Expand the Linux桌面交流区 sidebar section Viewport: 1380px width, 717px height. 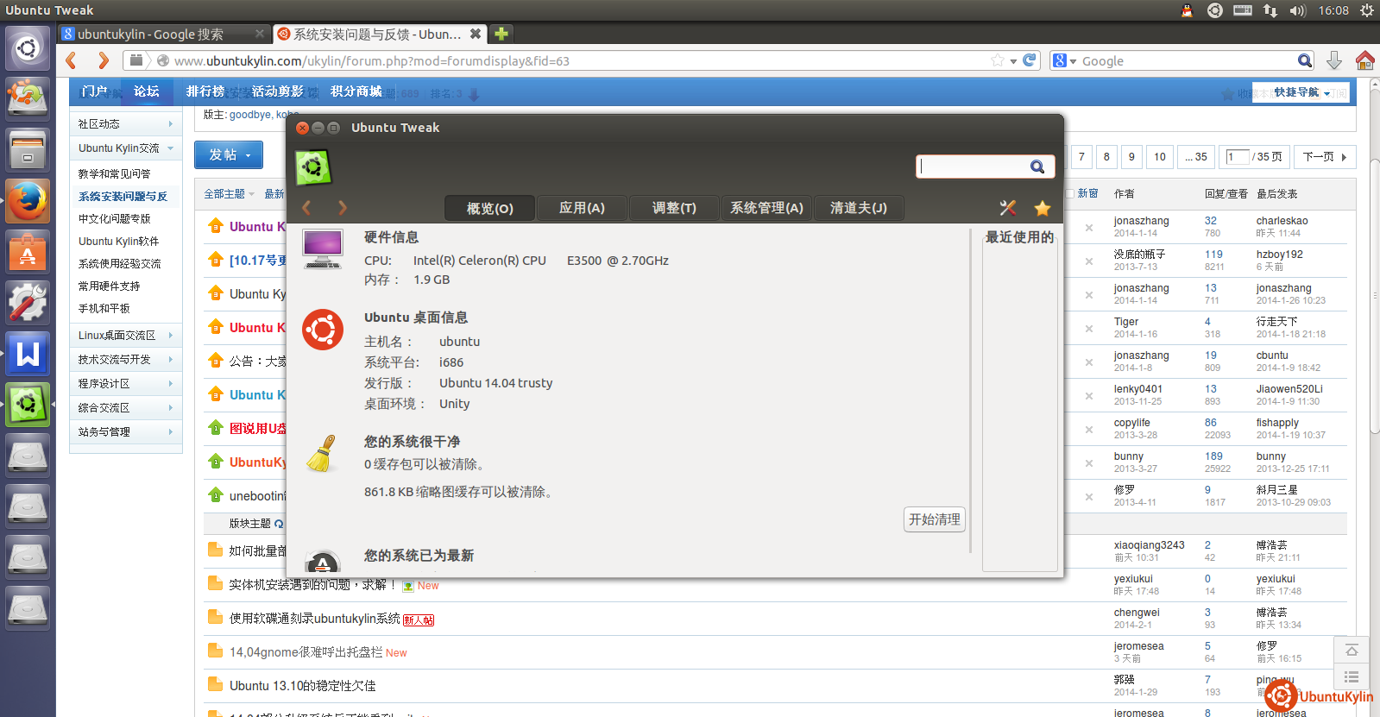(125, 336)
